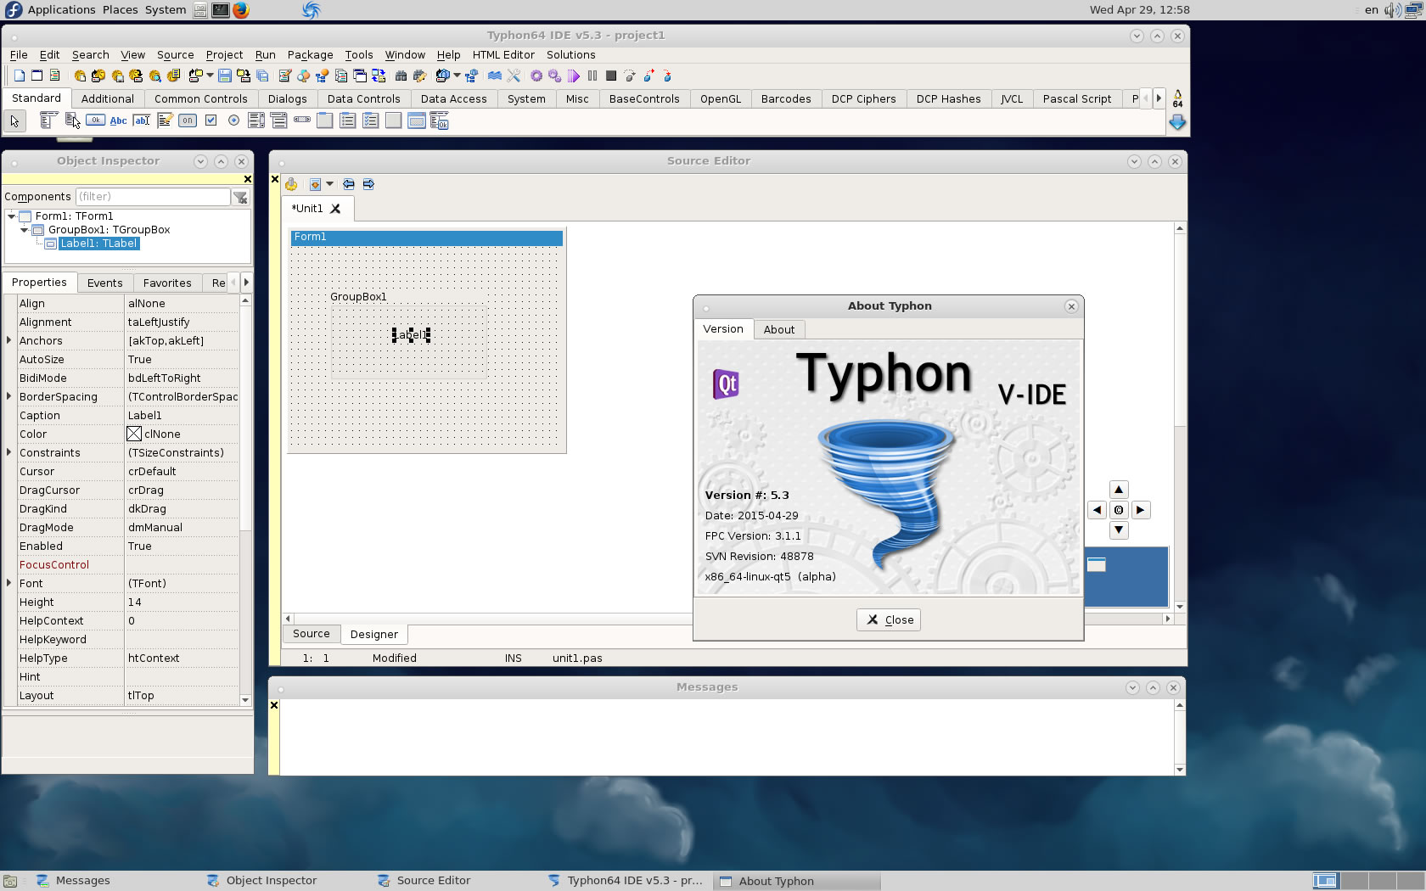Image resolution: width=1426 pixels, height=891 pixels.
Task: Jump forward in Source Editor toolbar
Action: tap(368, 184)
